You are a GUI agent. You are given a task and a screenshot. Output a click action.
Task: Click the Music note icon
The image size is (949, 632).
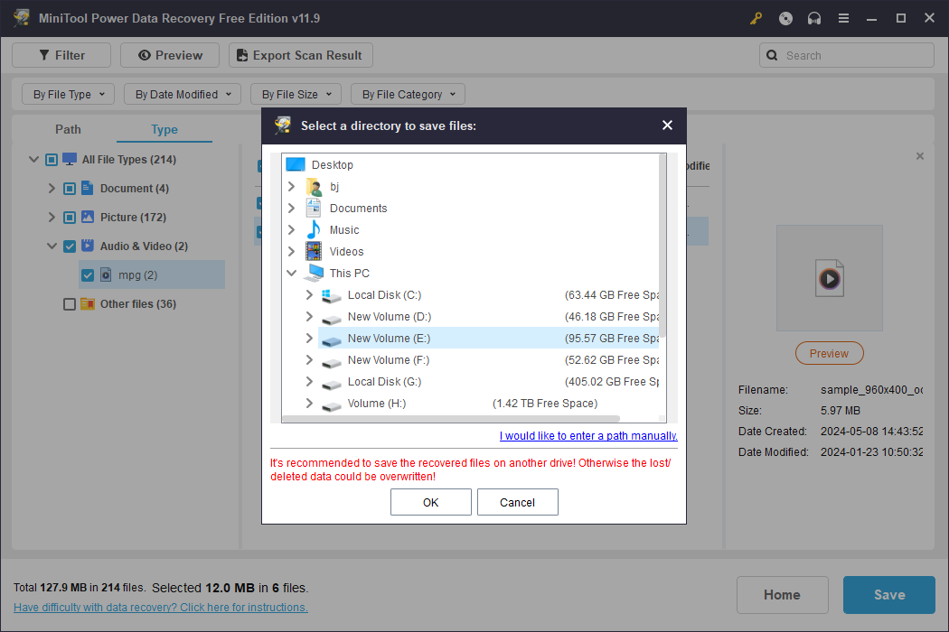[314, 230]
